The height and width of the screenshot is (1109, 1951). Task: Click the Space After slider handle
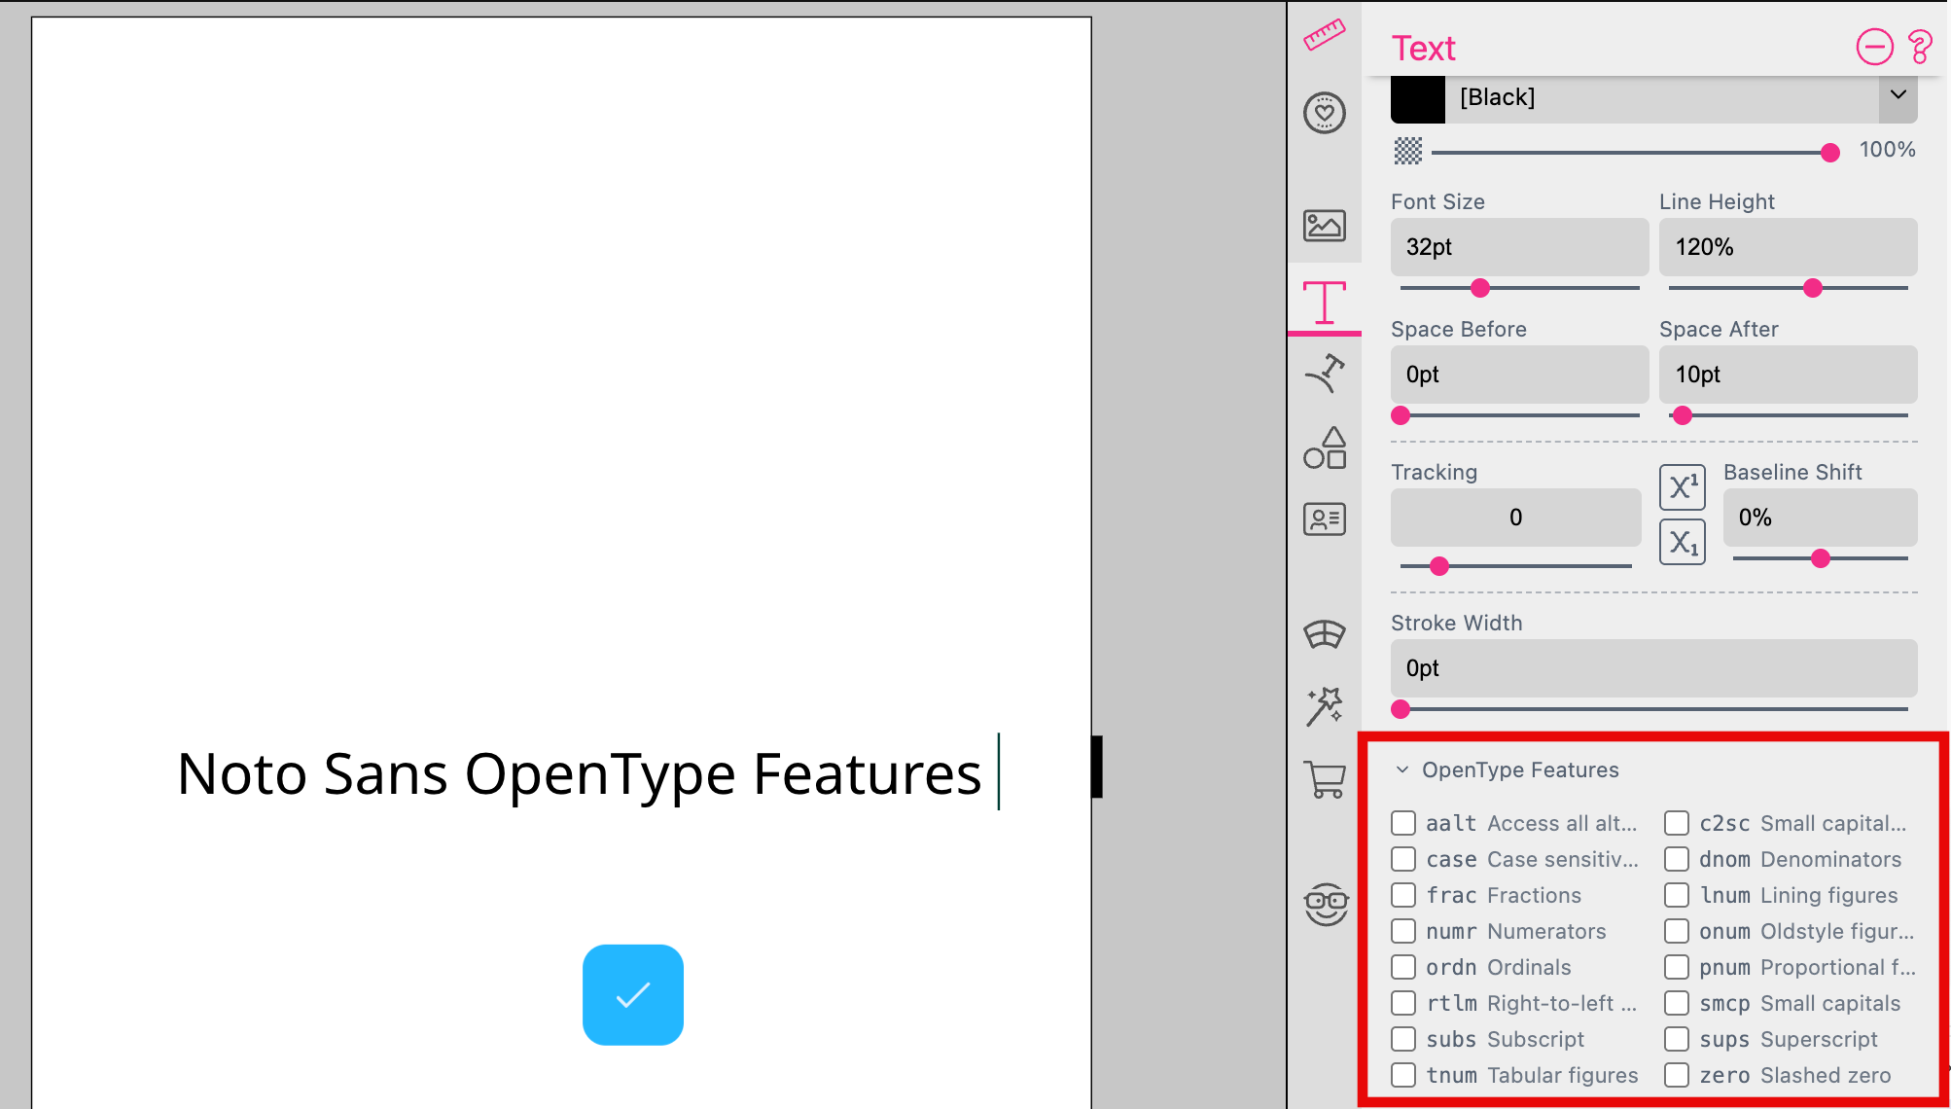click(x=1683, y=415)
